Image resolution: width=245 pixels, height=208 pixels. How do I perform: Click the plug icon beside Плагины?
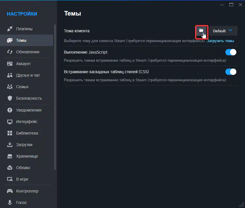(10, 29)
